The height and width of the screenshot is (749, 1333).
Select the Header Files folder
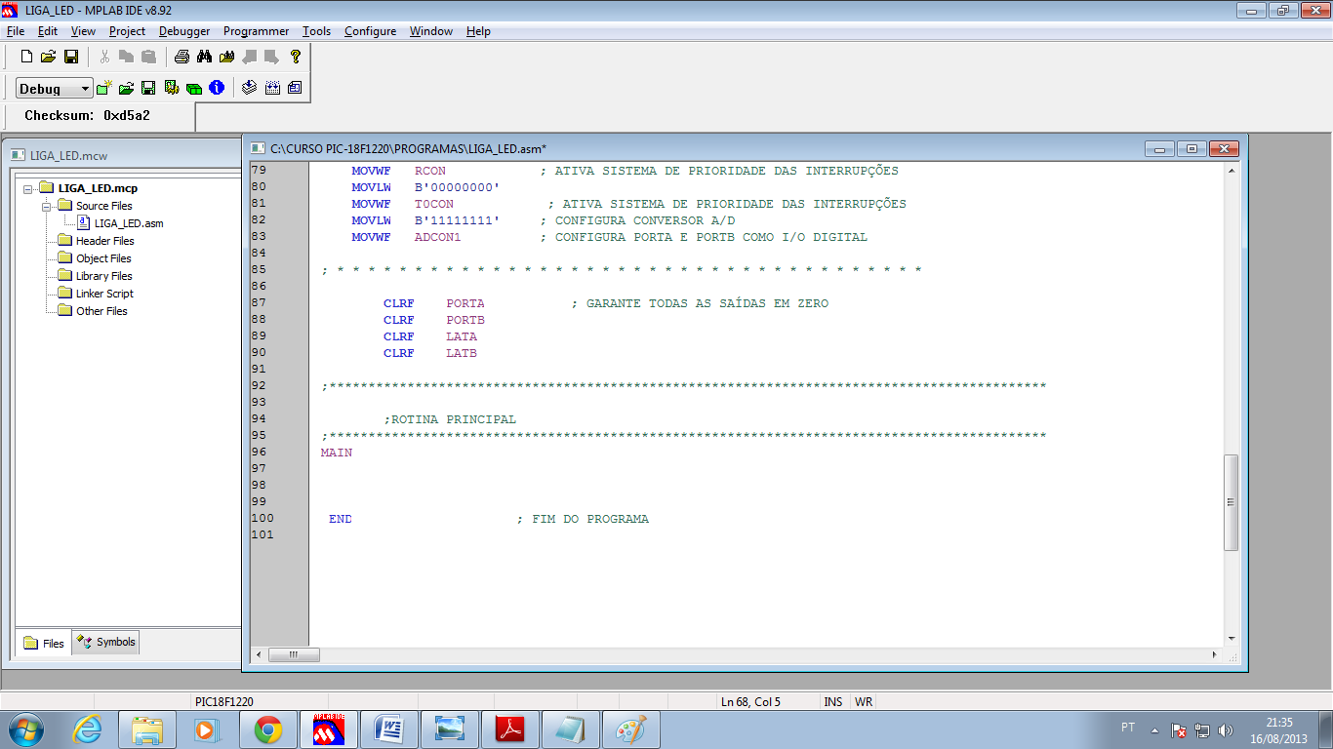[x=104, y=241]
